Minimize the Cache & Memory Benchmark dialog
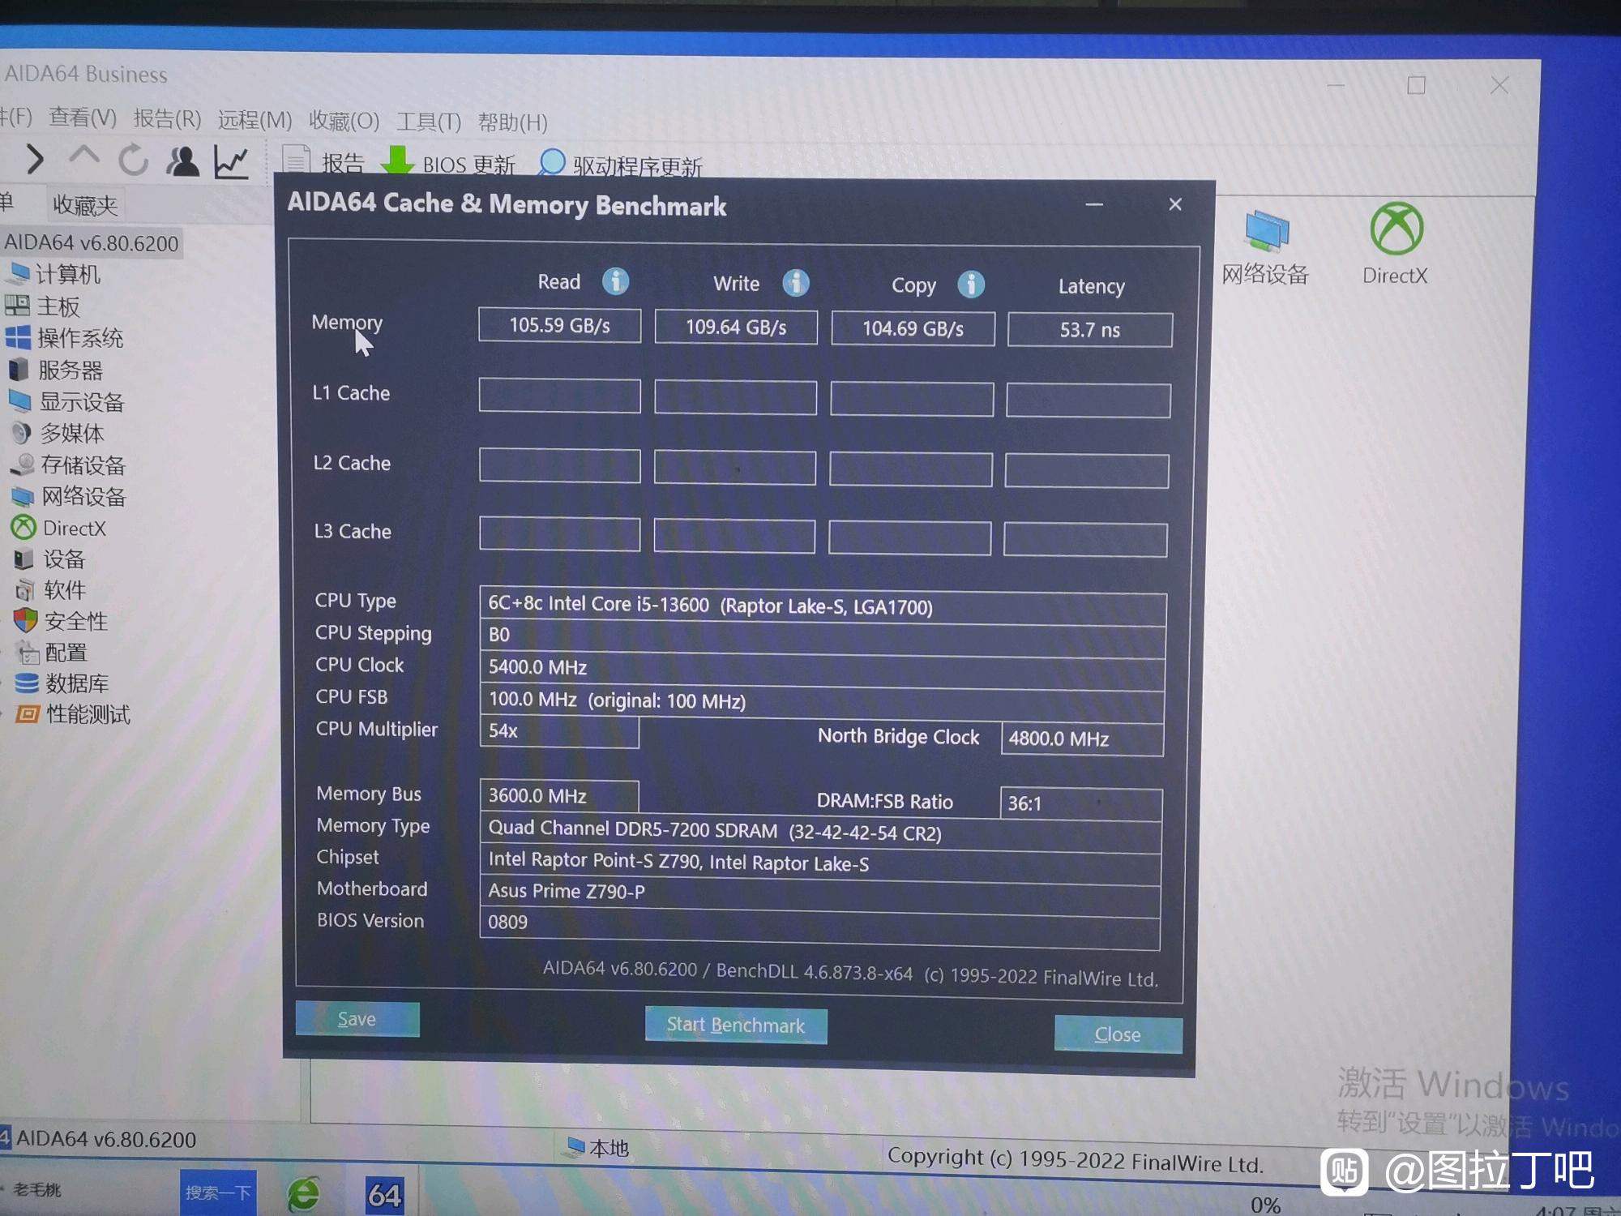This screenshot has height=1216, width=1621. point(1094,204)
